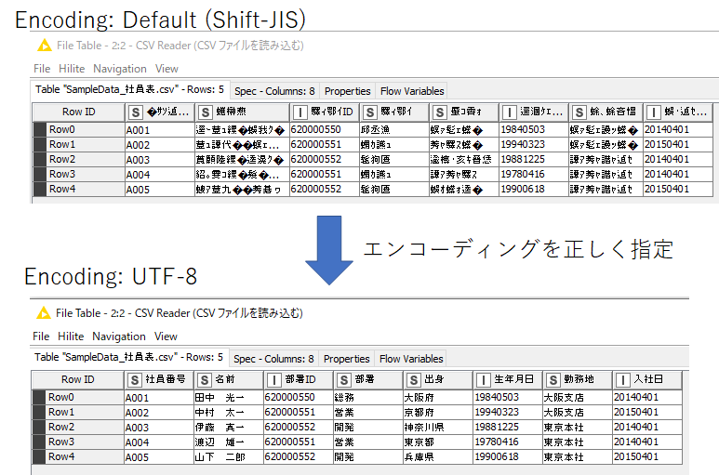Click cell 19840503 in the upper table
Viewport: 719px width, 475px height.
pos(533,129)
